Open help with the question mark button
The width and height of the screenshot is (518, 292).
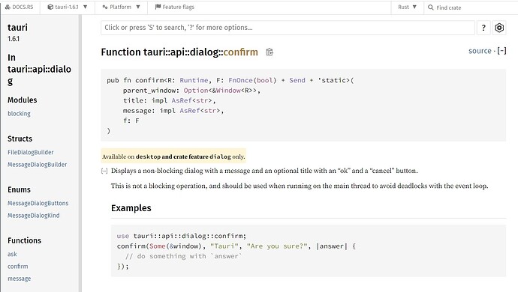tap(483, 28)
